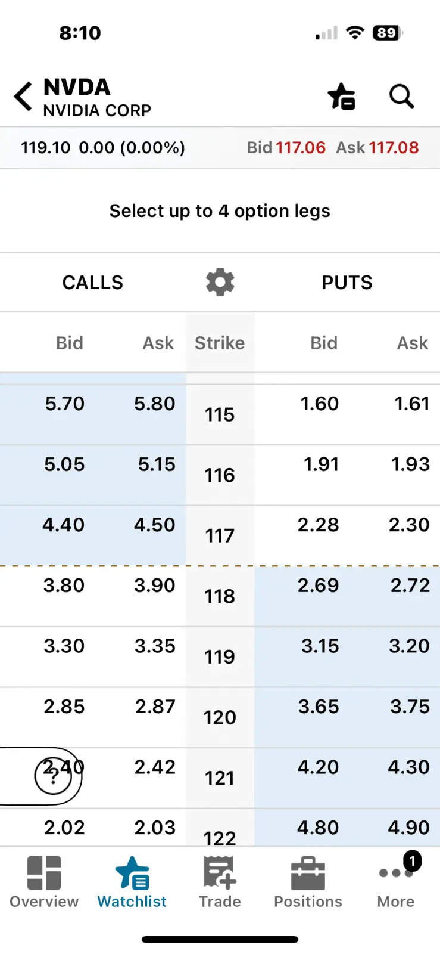Open the search magnifier icon
The width and height of the screenshot is (440, 954).
click(401, 96)
